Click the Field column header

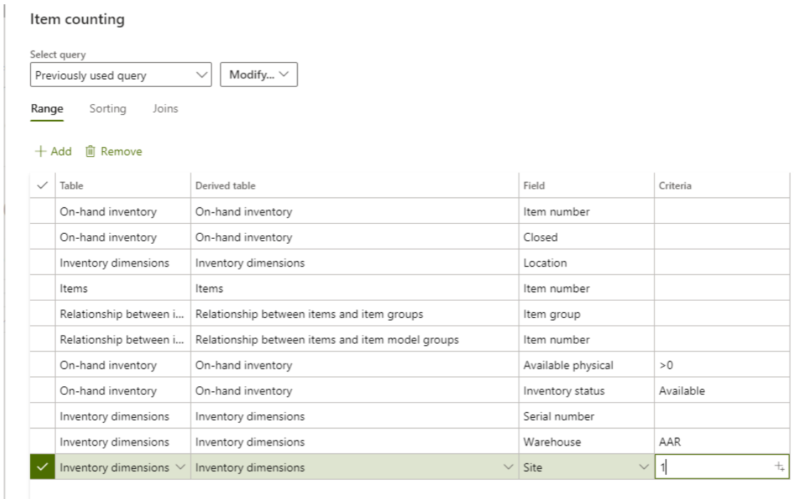[585, 185]
